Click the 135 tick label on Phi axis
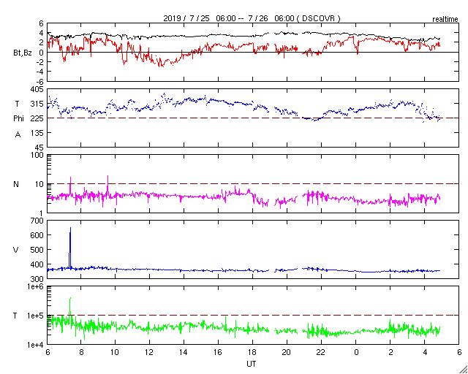The width and height of the screenshot is (468, 374). (37, 133)
